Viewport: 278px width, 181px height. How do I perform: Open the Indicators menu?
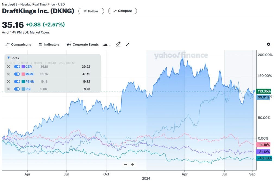[x=49, y=45]
